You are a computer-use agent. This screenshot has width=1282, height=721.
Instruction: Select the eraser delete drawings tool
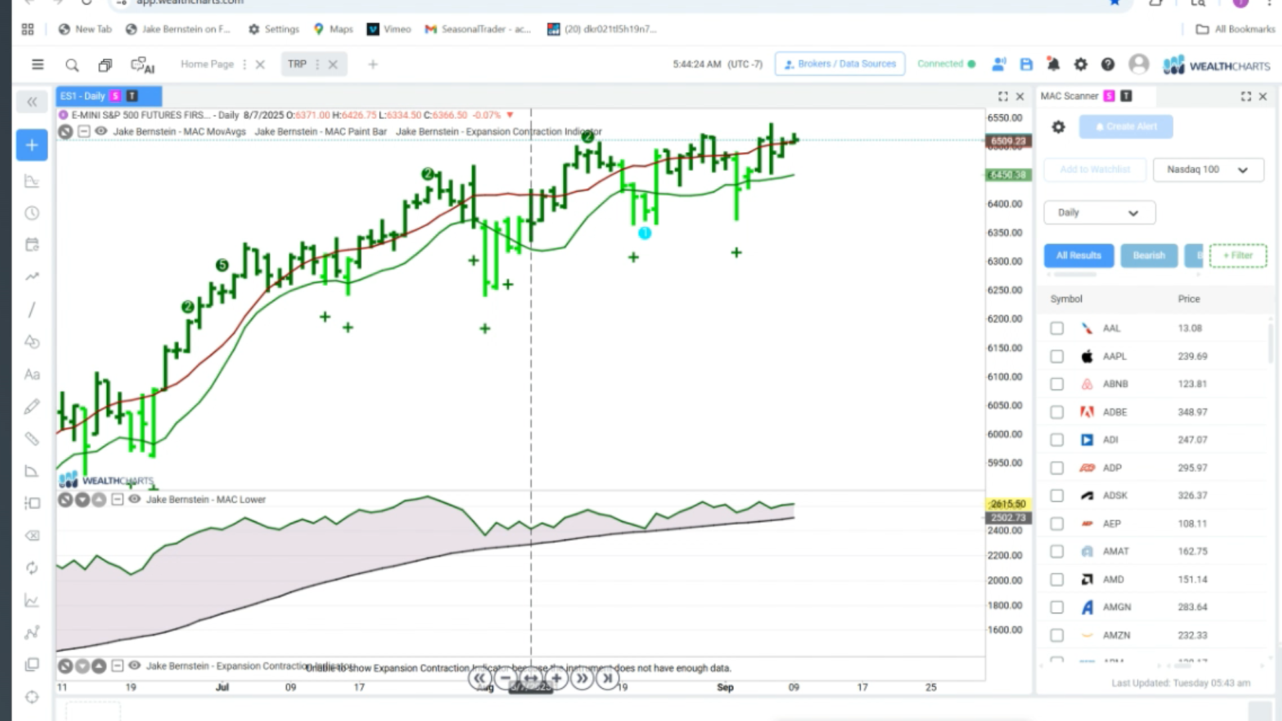[31, 535]
